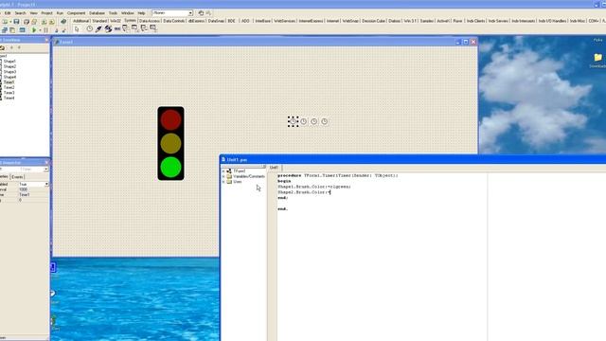The image size is (606, 341).
Task: Click the Remove file from project icon
Action: 52,21
